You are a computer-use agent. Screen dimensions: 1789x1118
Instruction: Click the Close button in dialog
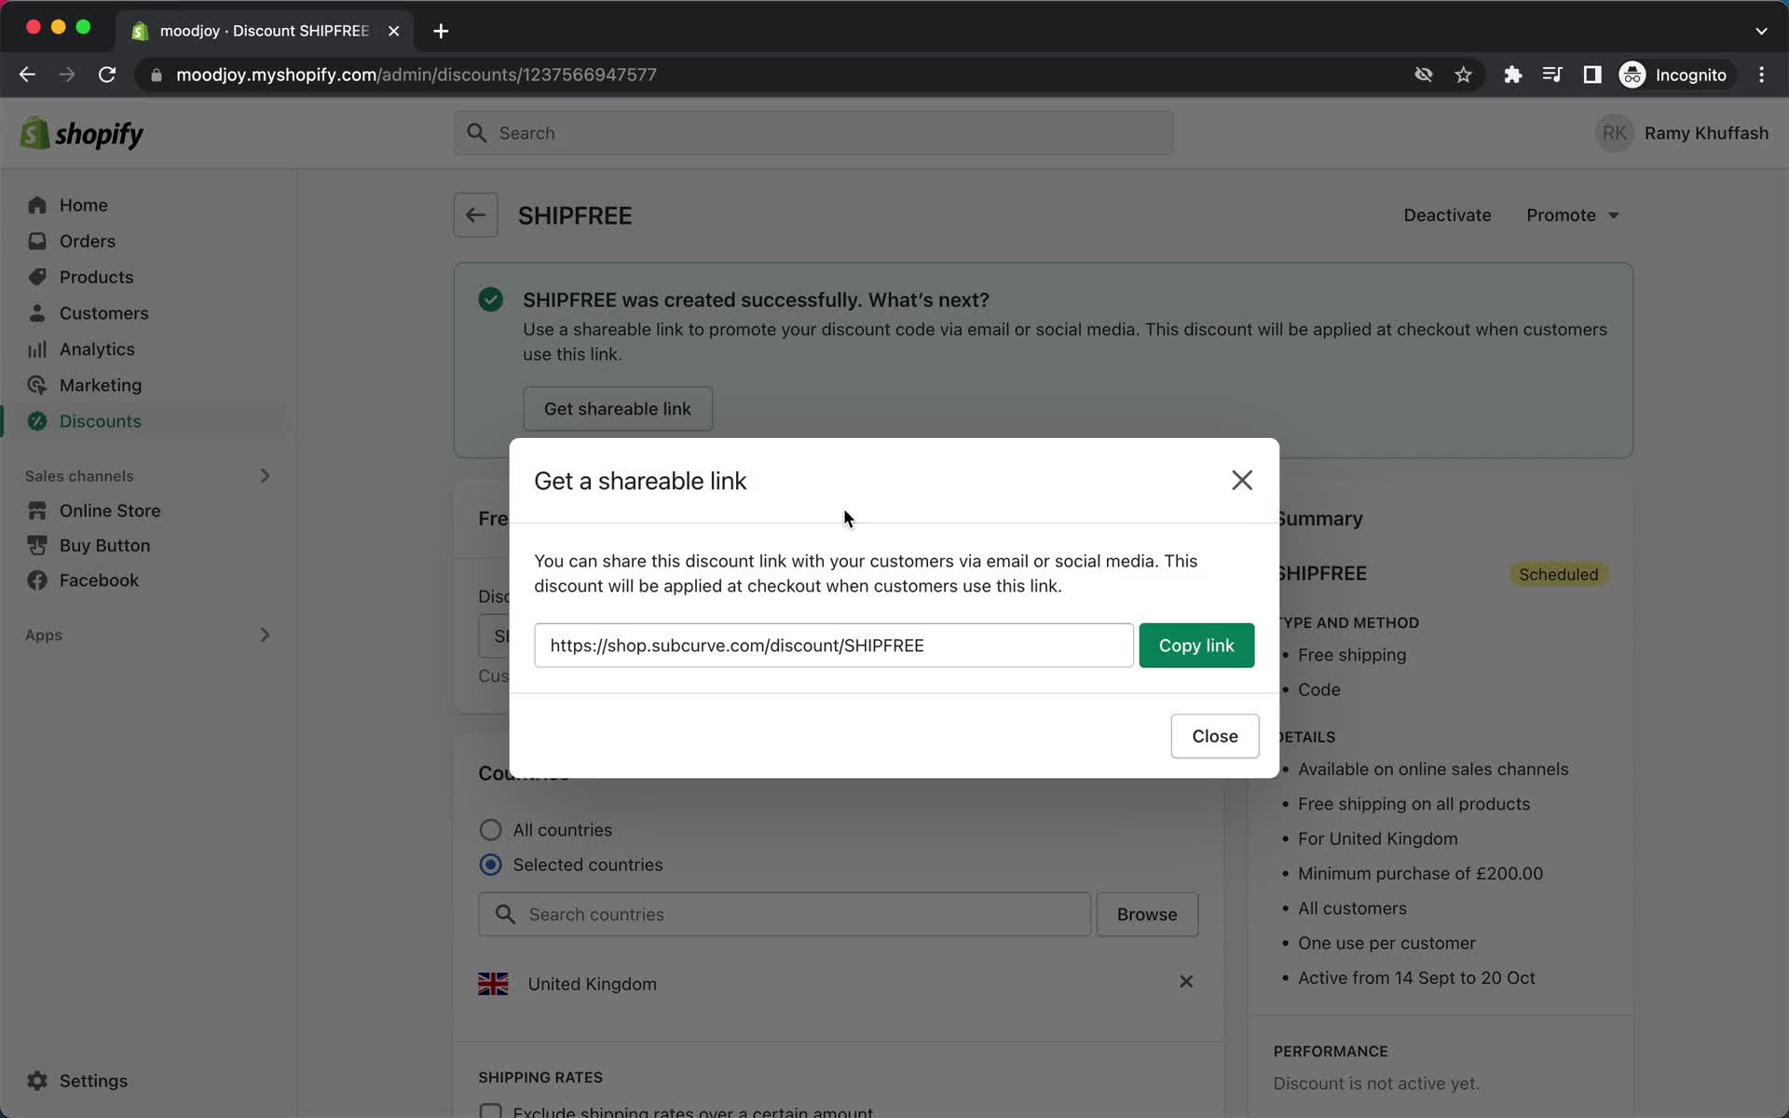pyautogui.click(x=1216, y=735)
